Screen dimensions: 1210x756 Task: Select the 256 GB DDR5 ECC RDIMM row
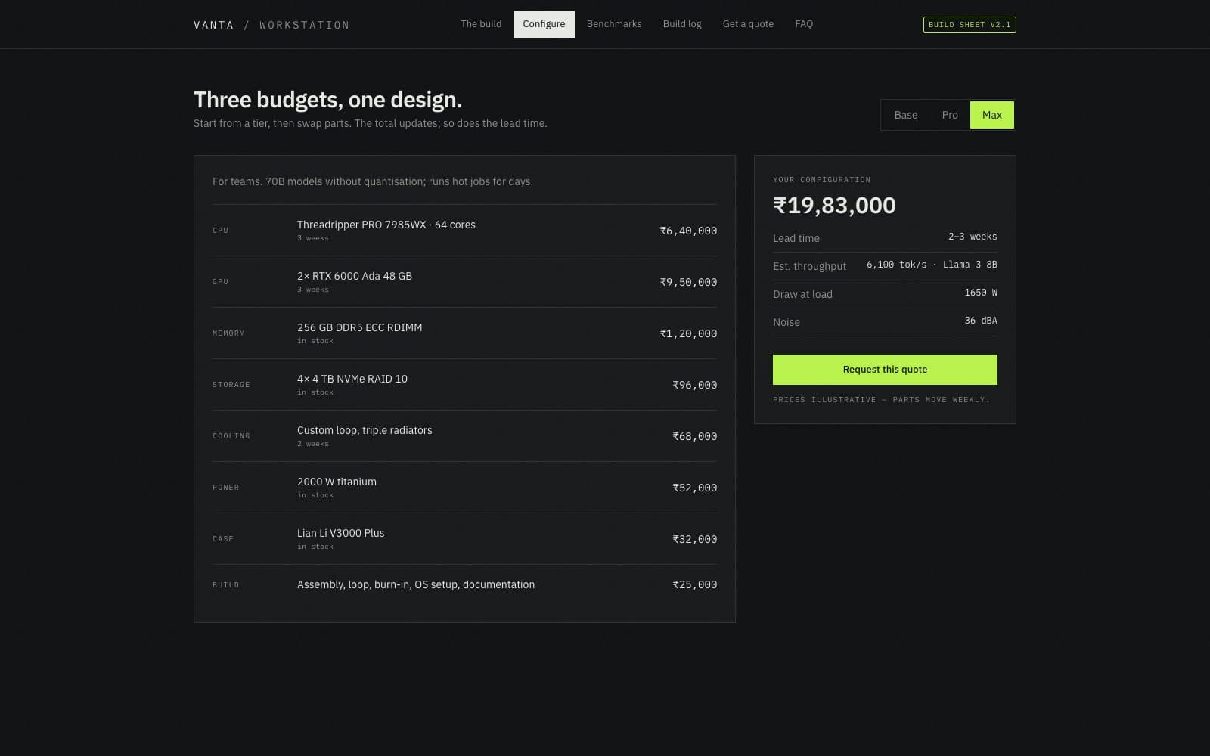tap(464, 333)
